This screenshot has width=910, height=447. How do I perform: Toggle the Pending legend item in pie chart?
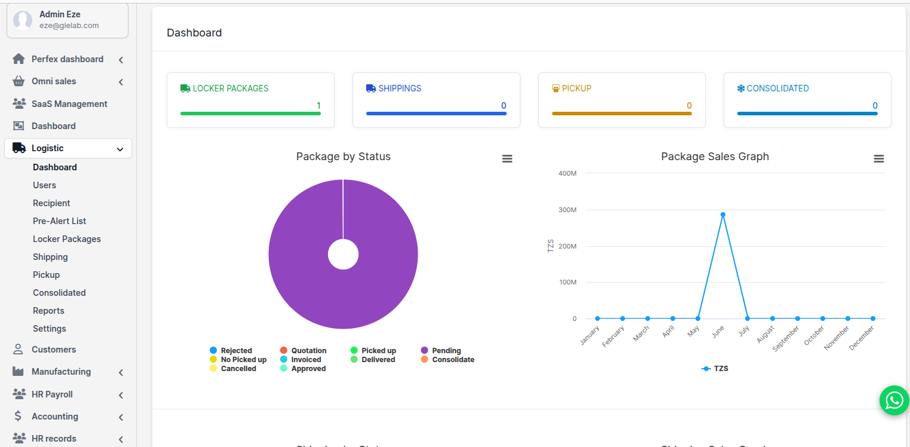446,351
